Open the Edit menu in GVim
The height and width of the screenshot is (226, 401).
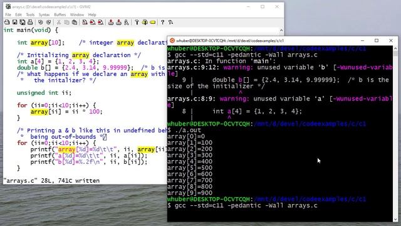click(x=18, y=14)
